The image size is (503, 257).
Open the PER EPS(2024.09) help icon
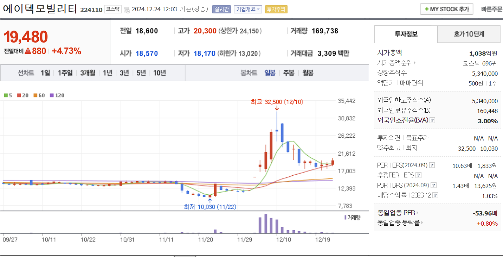432,165
